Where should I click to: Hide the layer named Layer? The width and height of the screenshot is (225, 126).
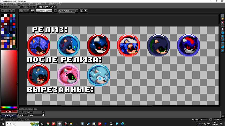tap(20, 115)
